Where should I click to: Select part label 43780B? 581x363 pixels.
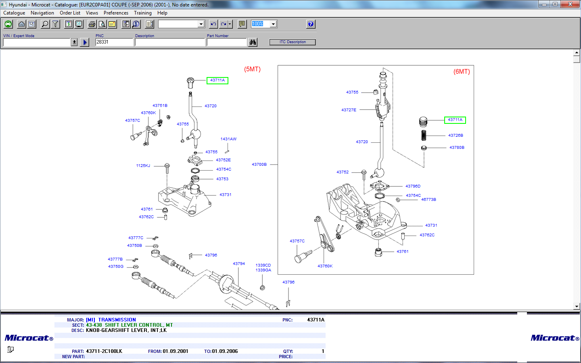click(x=457, y=148)
